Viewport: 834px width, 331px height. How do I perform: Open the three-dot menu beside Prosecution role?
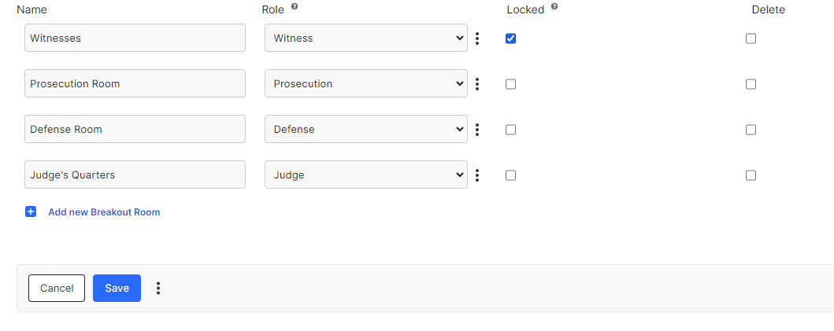click(x=477, y=84)
